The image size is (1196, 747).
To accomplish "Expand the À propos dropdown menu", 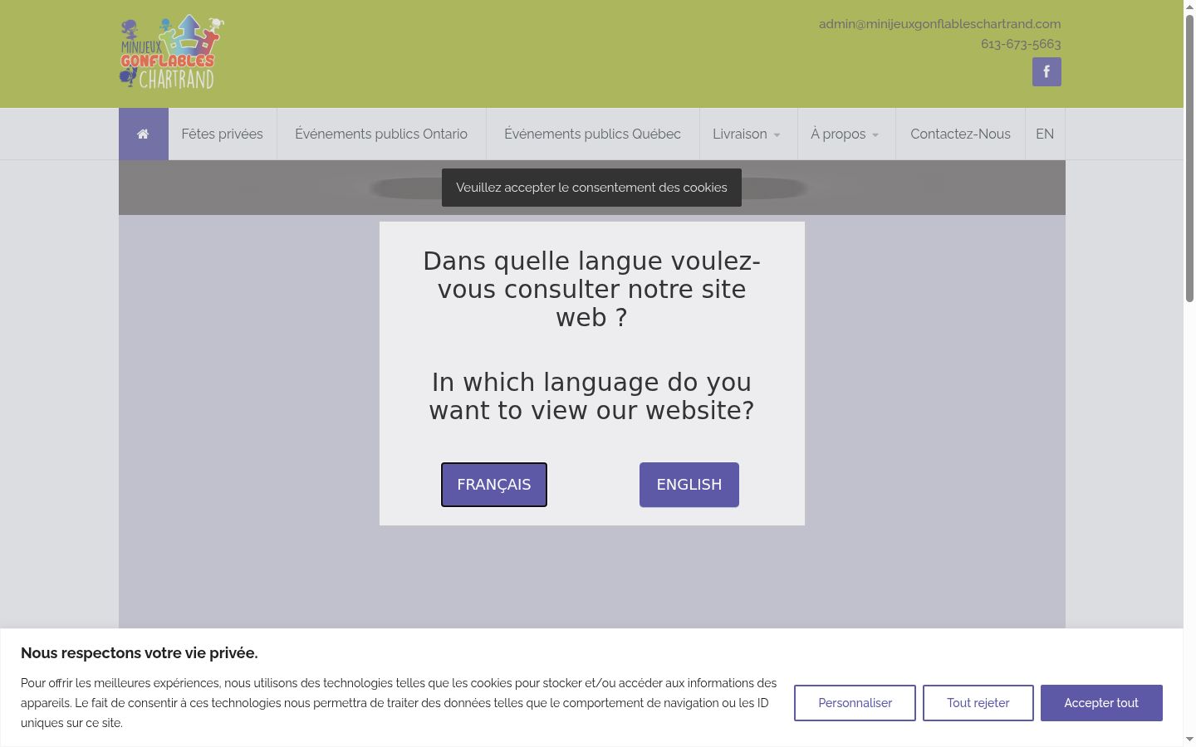I will pos(846,134).
